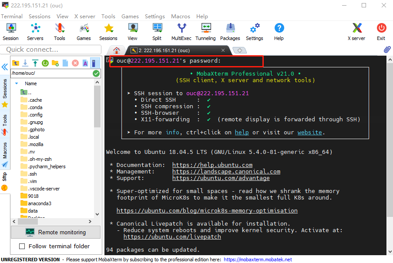Image resolution: width=393 pixels, height=263 pixels.
Task: Open the Tools toolbar icon
Action: 59,32
